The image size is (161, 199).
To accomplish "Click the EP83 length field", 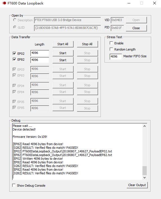I will click(x=40, y=76).
